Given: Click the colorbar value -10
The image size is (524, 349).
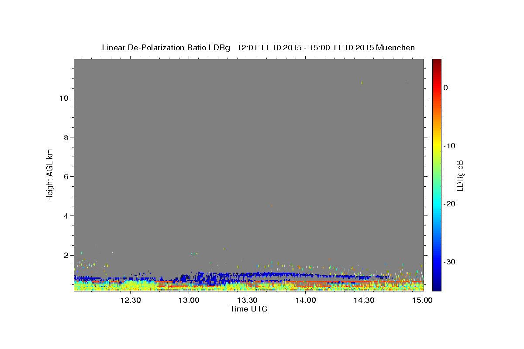Looking at the screenshot, I should click(x=449, y=146).
